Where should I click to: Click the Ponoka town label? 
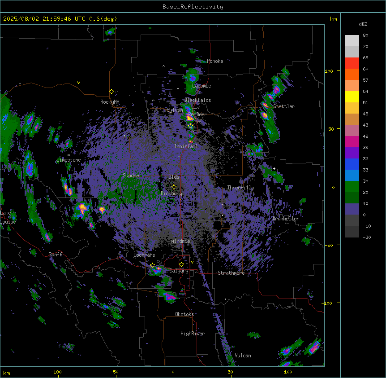coord(215,61)
